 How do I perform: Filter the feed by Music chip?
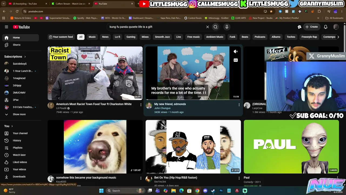tap(92, 37)
